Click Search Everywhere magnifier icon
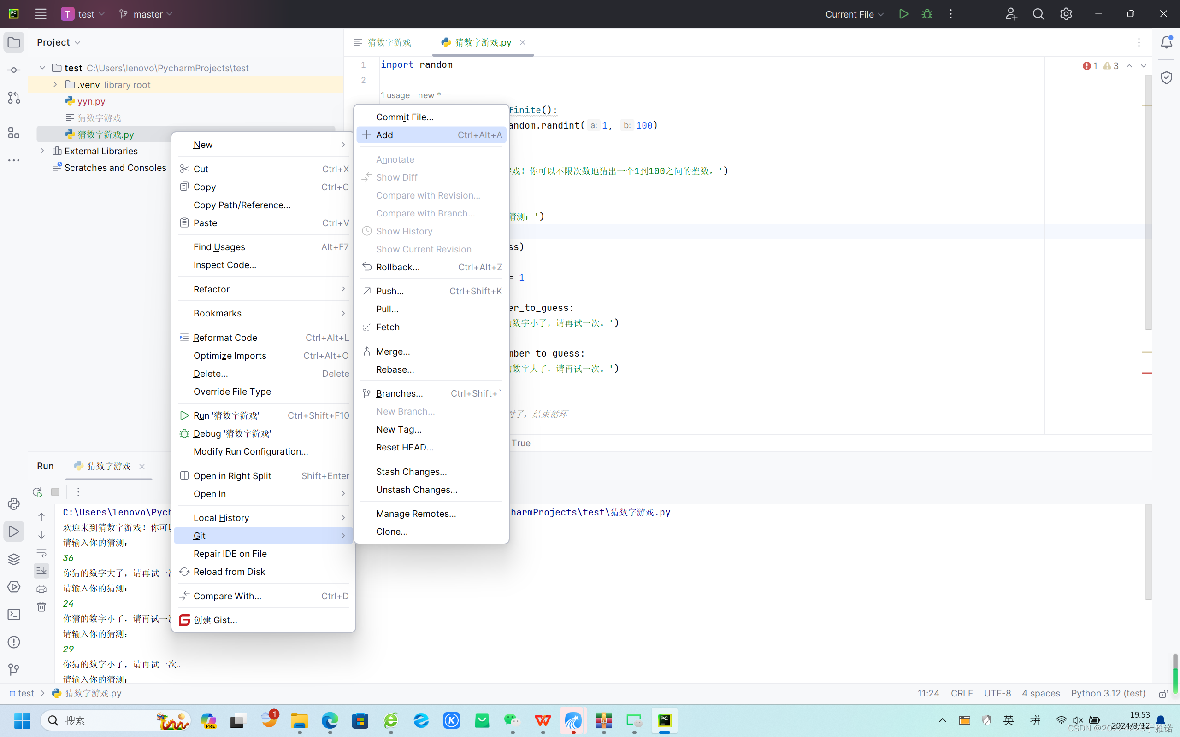Screen dimensions: 1180x737 tap(1038, 14)
